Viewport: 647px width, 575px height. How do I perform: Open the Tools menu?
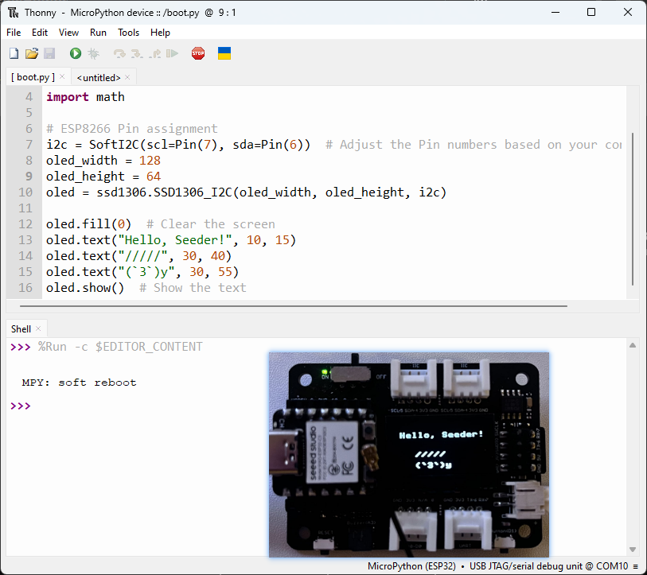click(128, 33)
